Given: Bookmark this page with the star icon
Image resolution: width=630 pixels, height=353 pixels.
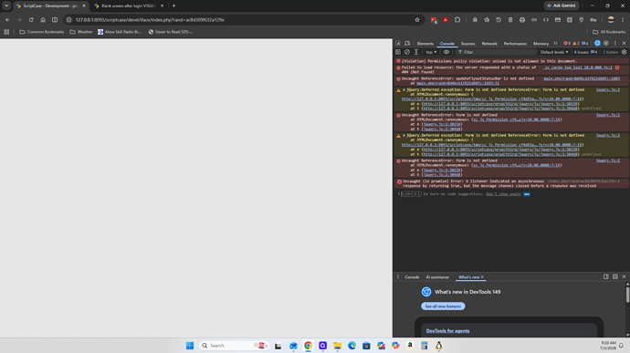Looking at the screenshot, I should (417, 20).
